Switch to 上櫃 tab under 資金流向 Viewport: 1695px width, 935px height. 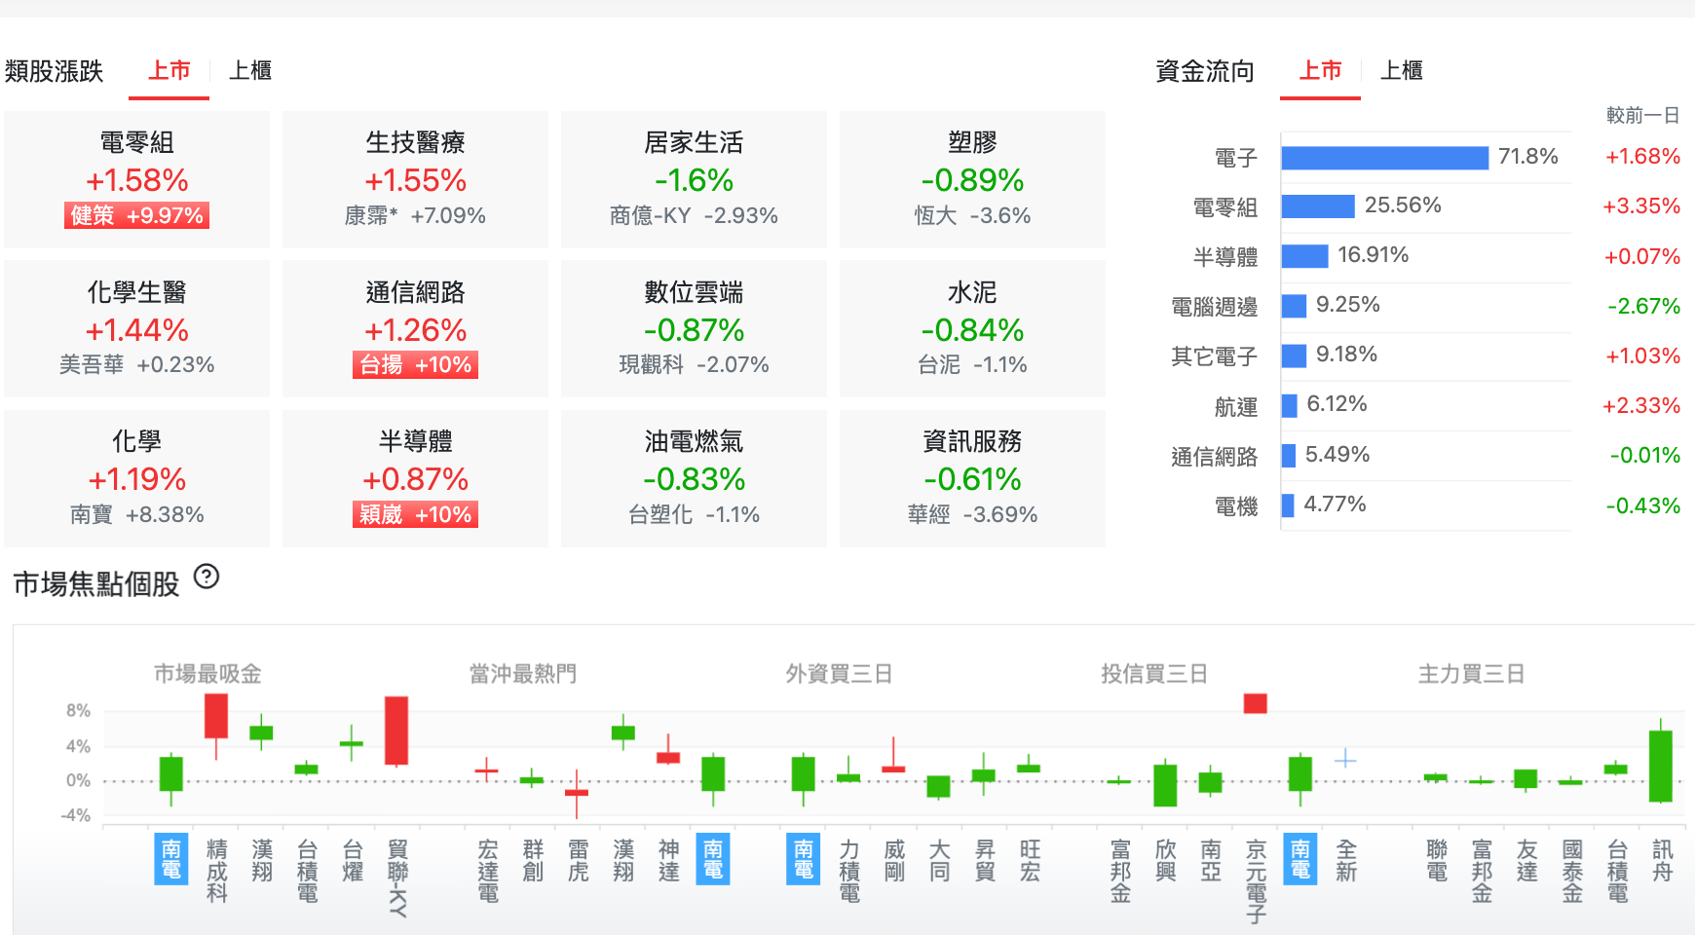[x=1401, y=70]
